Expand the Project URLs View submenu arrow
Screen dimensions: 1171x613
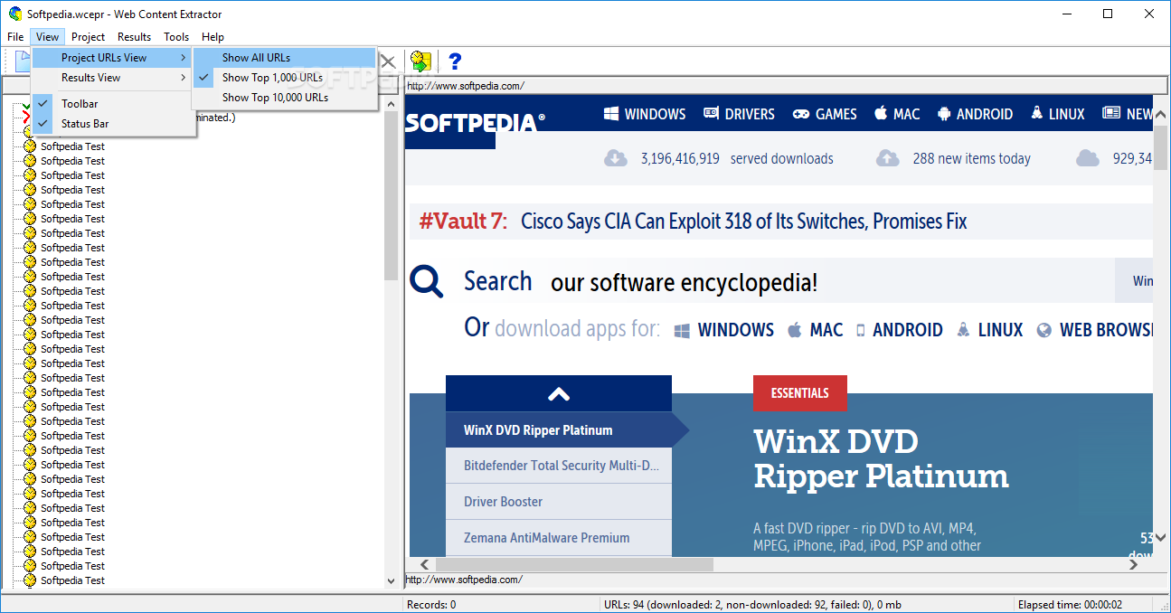point(184,58)
